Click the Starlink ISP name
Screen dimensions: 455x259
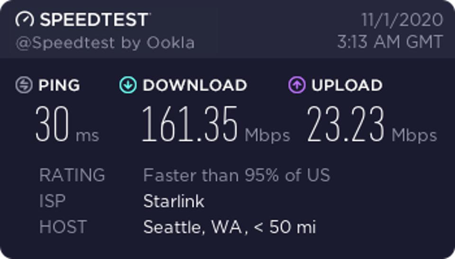click(x=173, y=201)
